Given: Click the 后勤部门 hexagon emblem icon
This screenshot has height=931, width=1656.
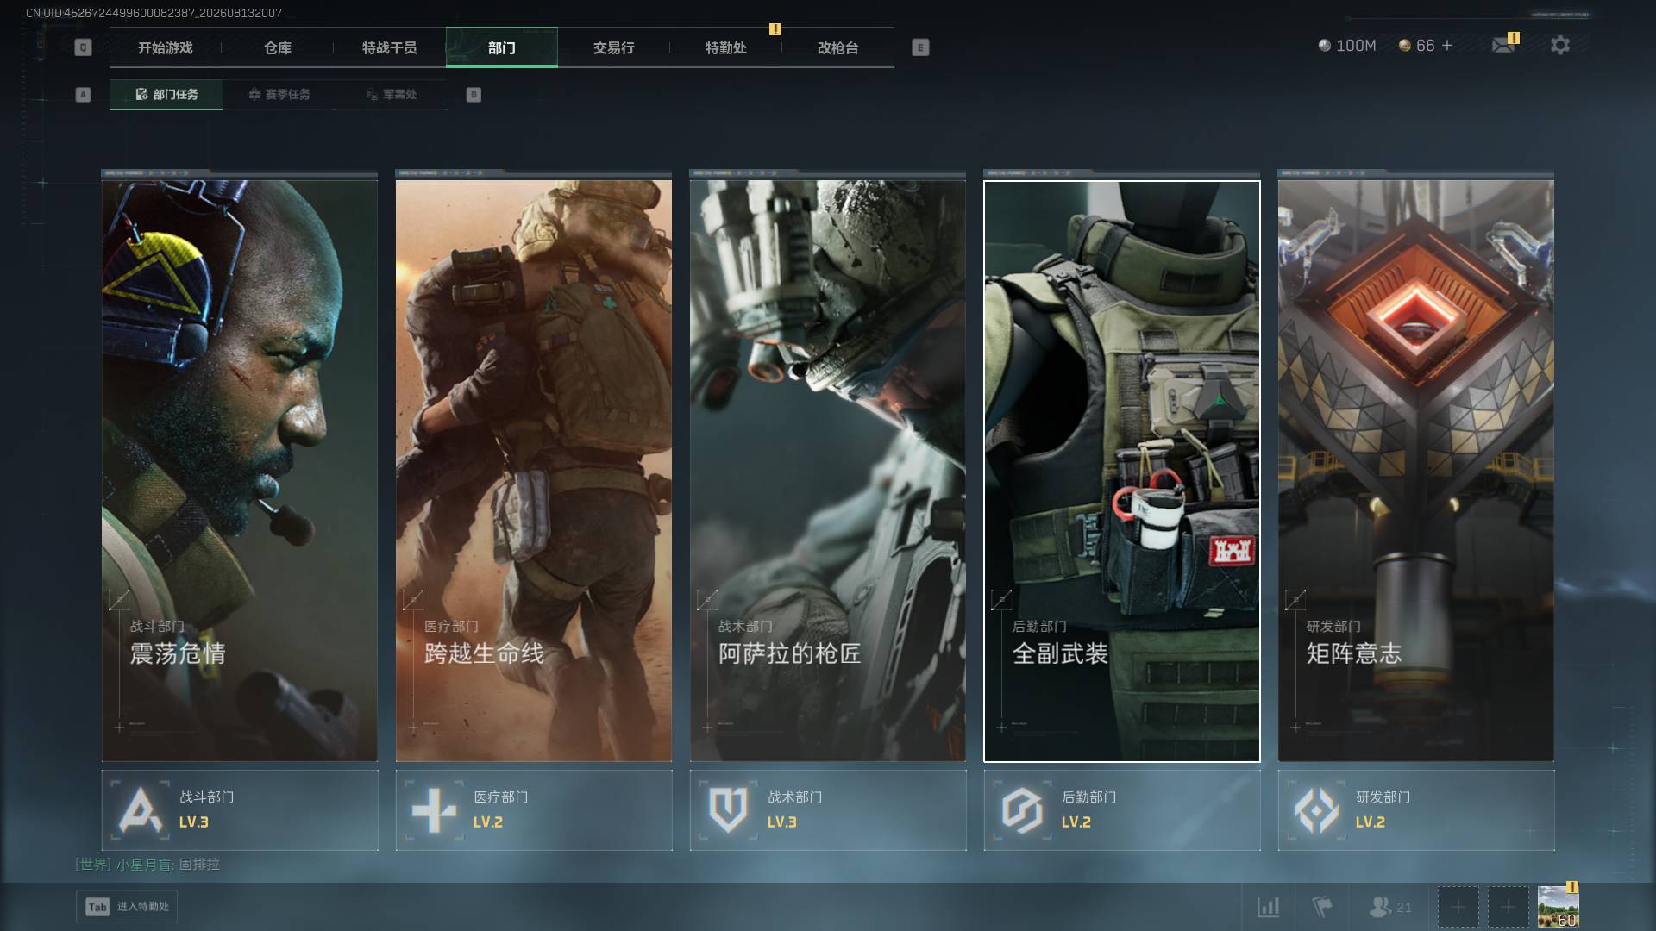Looking at the screenshot, I should pos(1022,810).
